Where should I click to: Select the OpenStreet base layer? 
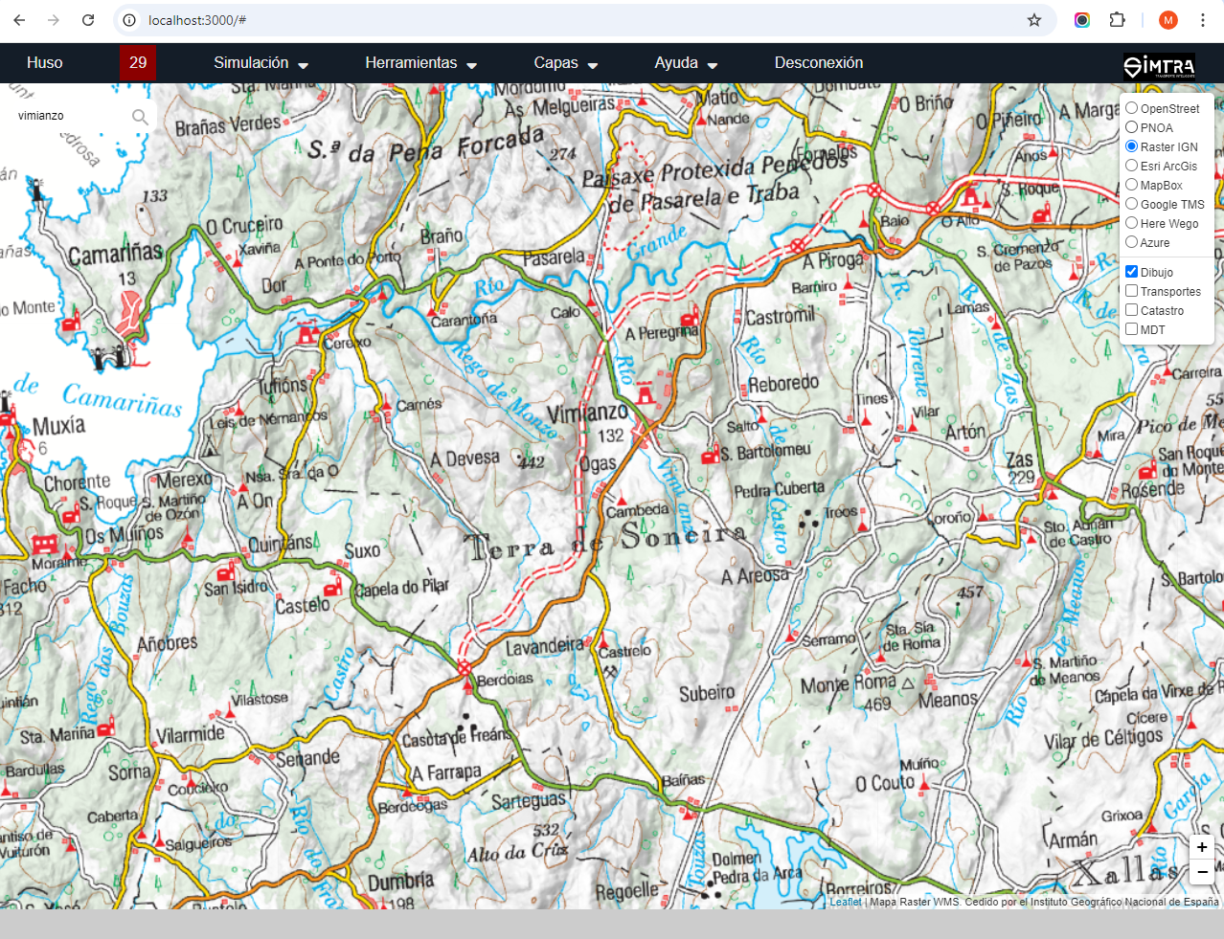point(1132,108)
